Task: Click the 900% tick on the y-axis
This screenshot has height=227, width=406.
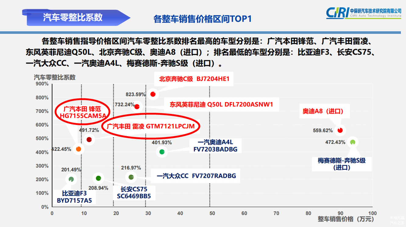Action: 42,84
